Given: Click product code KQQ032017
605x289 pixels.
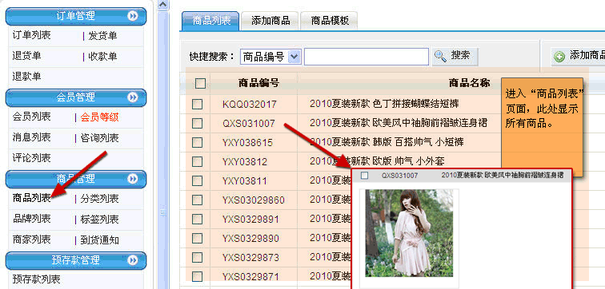Looking at the screenshot, I should tap(250, 105).
